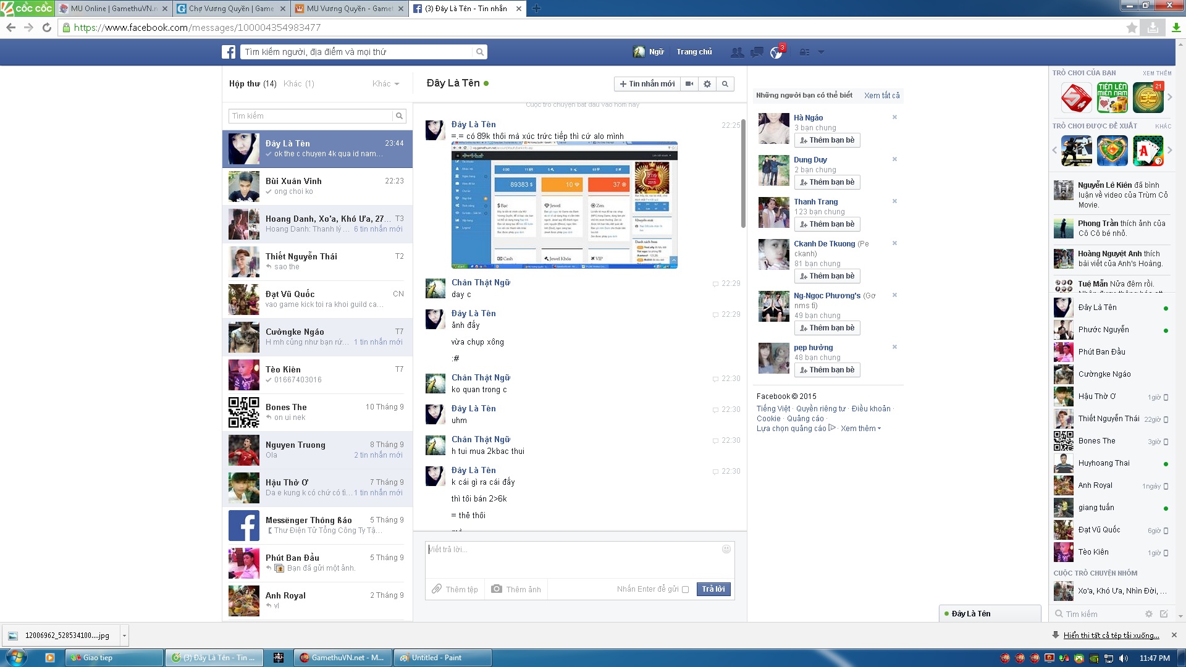Open Paint from the Windows taskbar

[x=442, y=658]
